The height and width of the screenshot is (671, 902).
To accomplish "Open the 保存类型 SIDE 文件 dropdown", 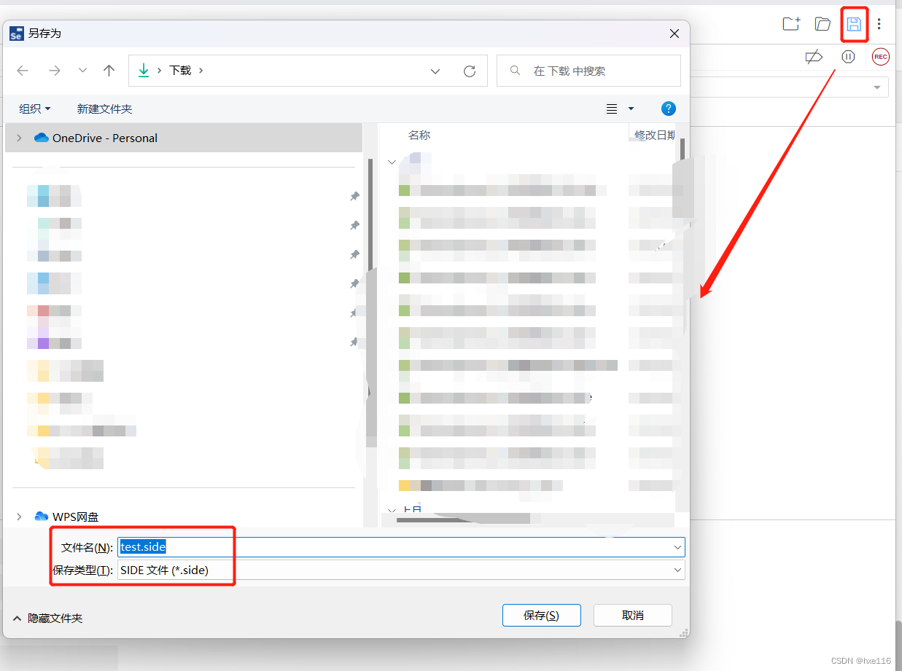I will (401, 570).
